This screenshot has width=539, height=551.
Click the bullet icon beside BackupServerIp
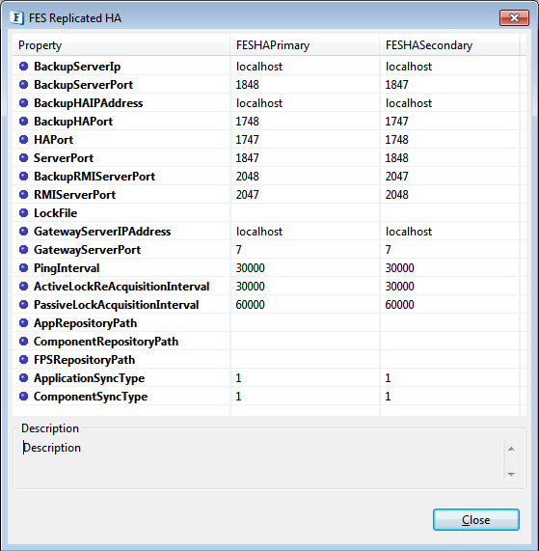pyautogui.click(x=23, y=66)
